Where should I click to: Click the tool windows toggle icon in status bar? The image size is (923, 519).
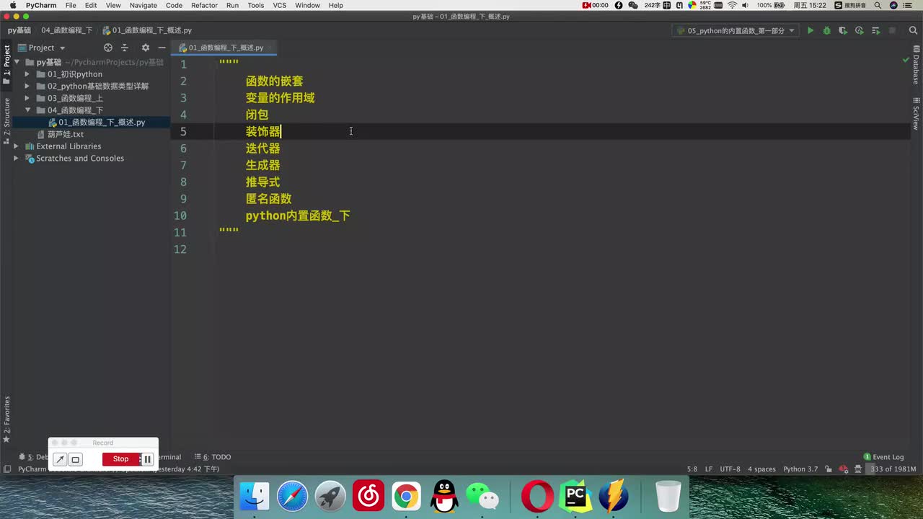click(x=7, y=469)
